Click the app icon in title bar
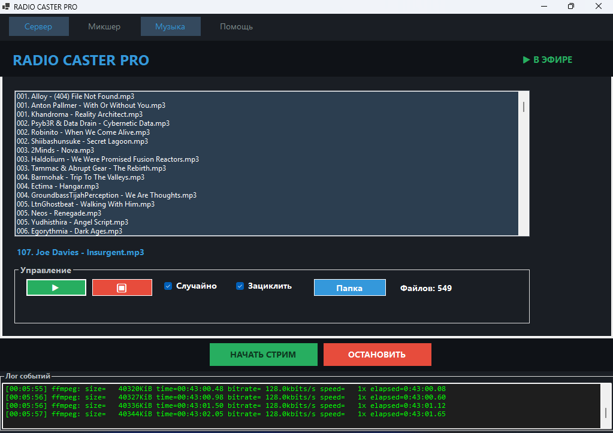613x433 pixels. point(7,7)
